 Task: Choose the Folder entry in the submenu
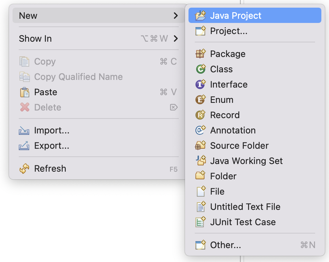[255, 176]
